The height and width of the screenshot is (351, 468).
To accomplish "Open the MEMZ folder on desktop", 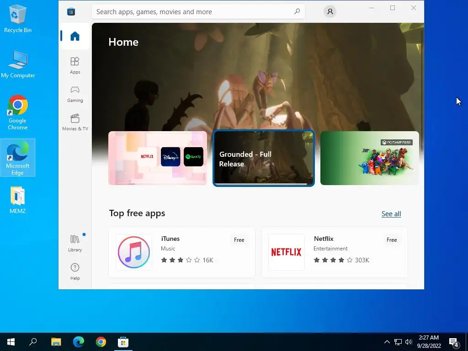I will point(18,200).
